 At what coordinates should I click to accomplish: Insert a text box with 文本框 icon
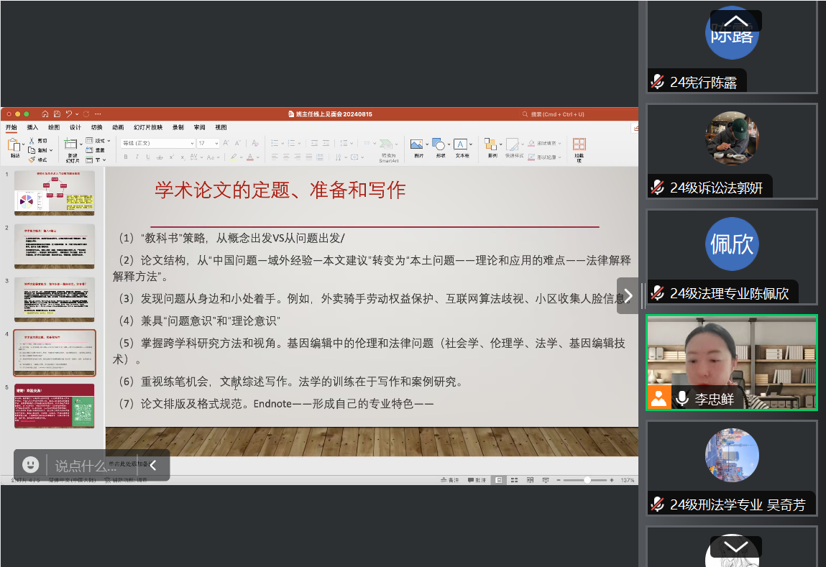[x=462, y=146]
